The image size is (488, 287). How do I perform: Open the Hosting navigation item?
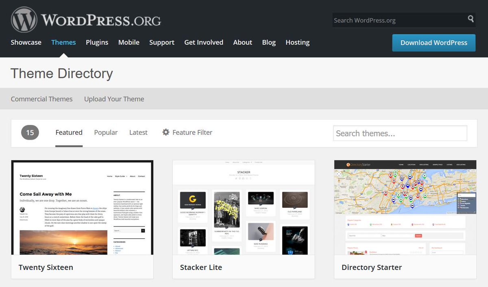[x=298, y=42]
